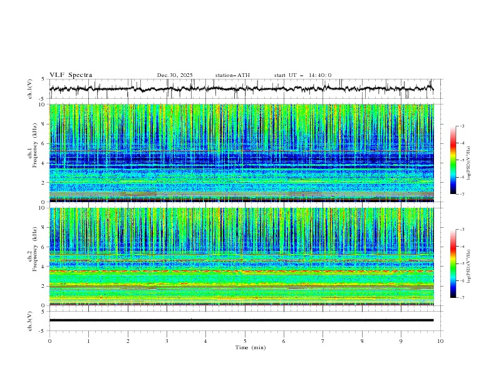Image resolution: width=496 pixels, height=383 pixels.
Task: Click the station=ATH label
Action: [232, 75]
